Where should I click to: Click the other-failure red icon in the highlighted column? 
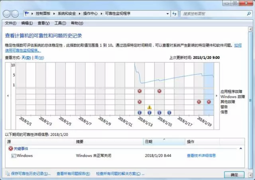[x=209, y=102]
